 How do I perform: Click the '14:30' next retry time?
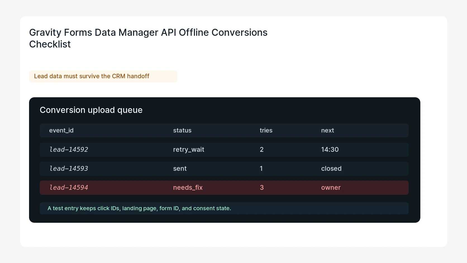click(330, 150)
